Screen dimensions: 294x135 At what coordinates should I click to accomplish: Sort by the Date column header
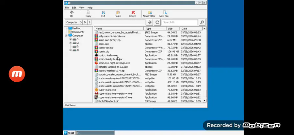(x=191, y=29)
